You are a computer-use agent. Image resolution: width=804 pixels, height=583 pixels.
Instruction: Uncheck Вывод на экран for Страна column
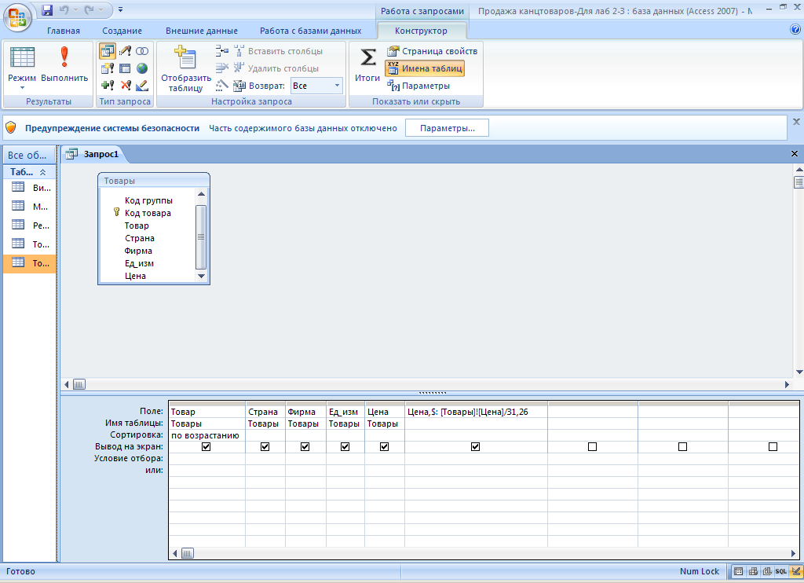265,446
